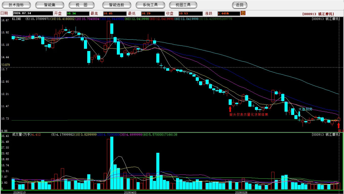Click the 20260526 date axis label
Image resolution: width=344 pixels, height=194 pixels.
click(x=241, y=192)
